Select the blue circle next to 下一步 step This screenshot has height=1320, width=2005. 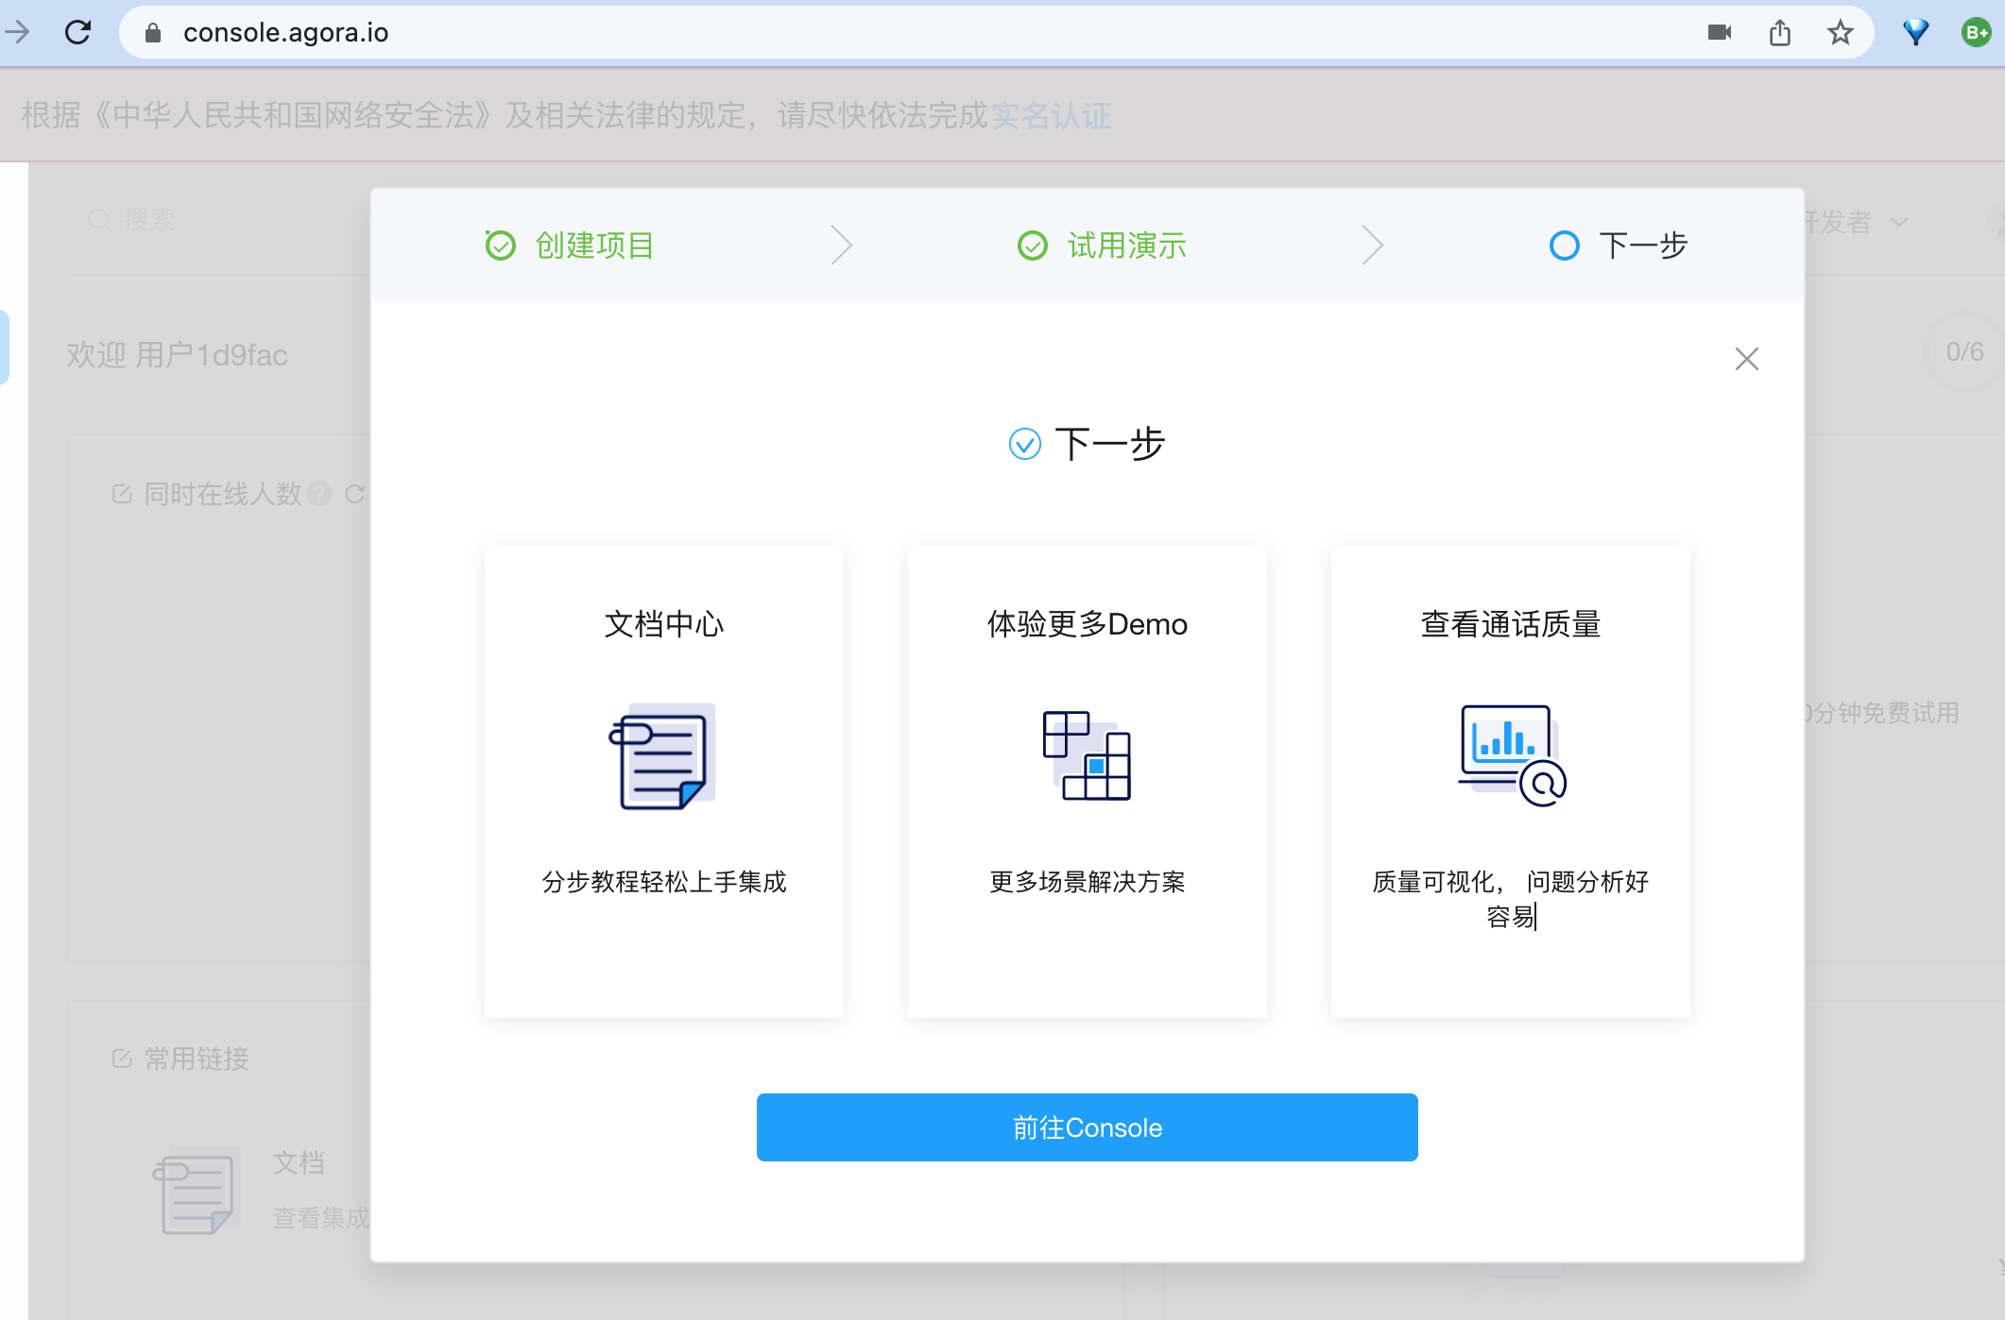pos(1564,245)
